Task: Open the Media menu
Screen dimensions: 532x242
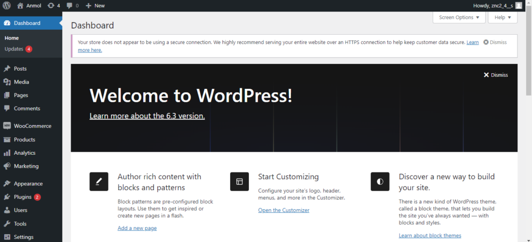Action: coord(31,82)
